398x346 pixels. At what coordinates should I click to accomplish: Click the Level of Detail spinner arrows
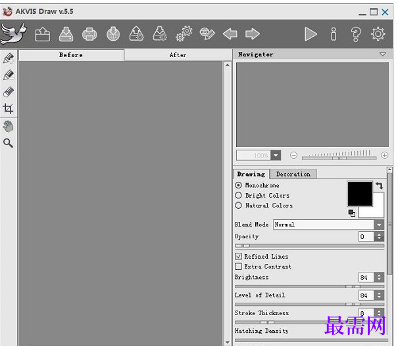(x=379, y=295)
